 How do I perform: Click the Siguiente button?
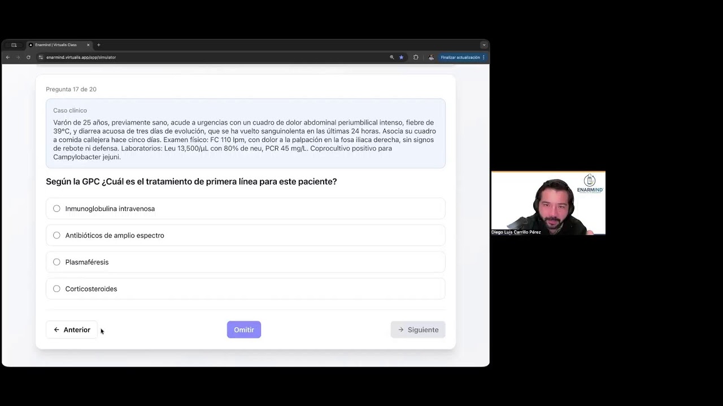click(x=418, y=330)
